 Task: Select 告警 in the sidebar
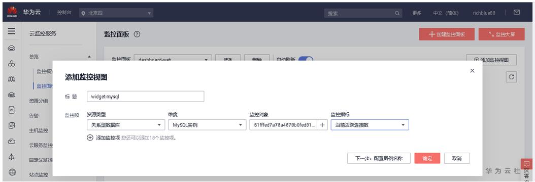34,115
